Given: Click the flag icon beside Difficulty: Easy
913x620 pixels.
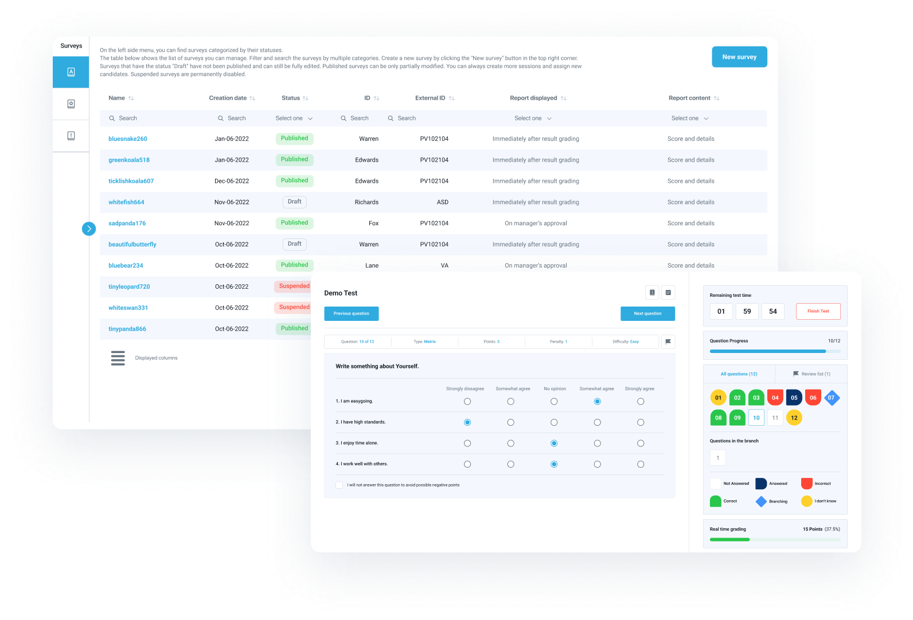Looking at the screenshot, I should pos(668,342).
